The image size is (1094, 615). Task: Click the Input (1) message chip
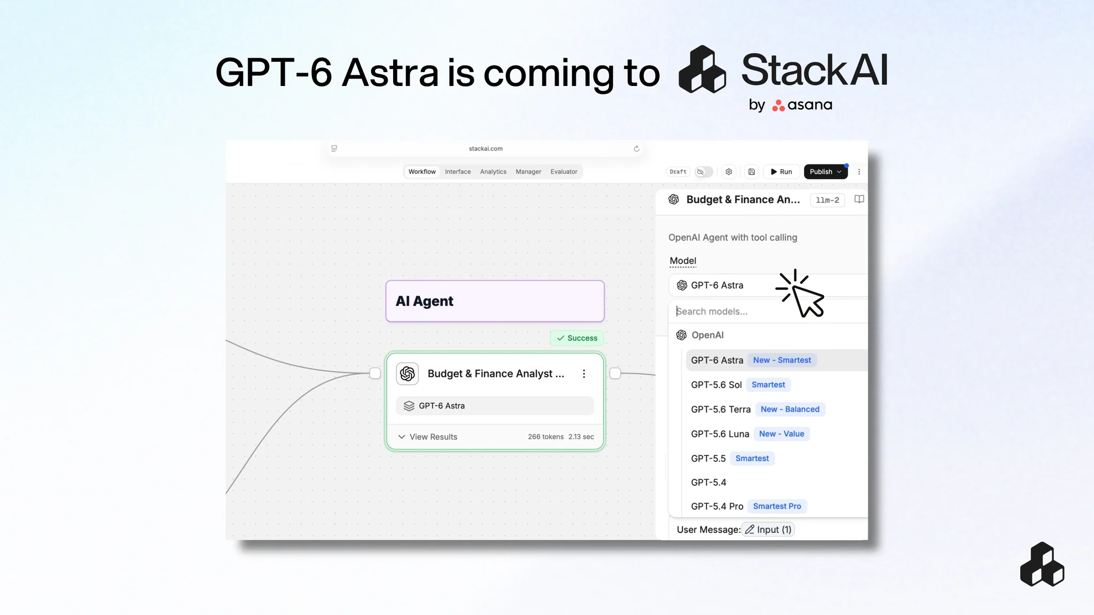768,530
